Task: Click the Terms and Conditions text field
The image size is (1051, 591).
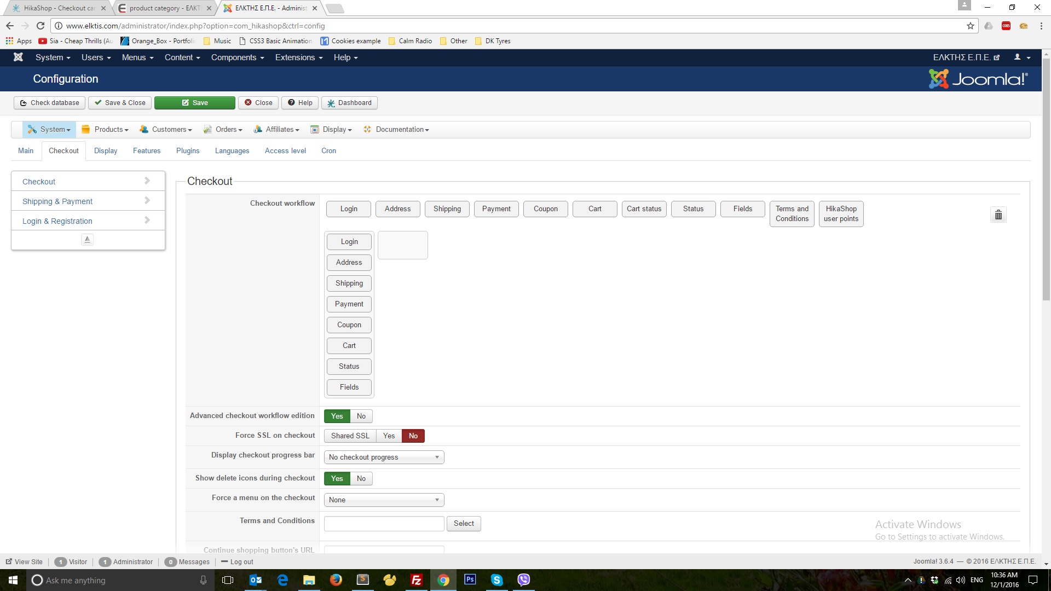Action: (384, 524)
